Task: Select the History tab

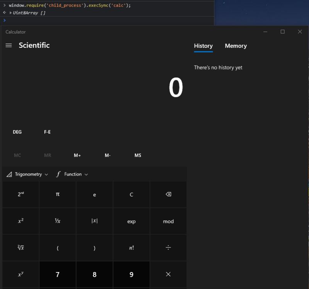Action: pyautogui.click(x=203, y=46)
